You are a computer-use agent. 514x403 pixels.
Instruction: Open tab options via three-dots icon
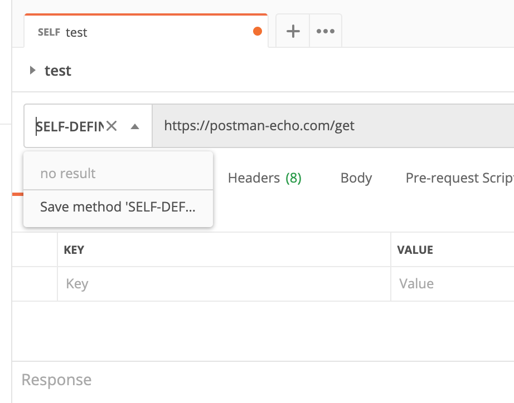(x=326, y=31)
